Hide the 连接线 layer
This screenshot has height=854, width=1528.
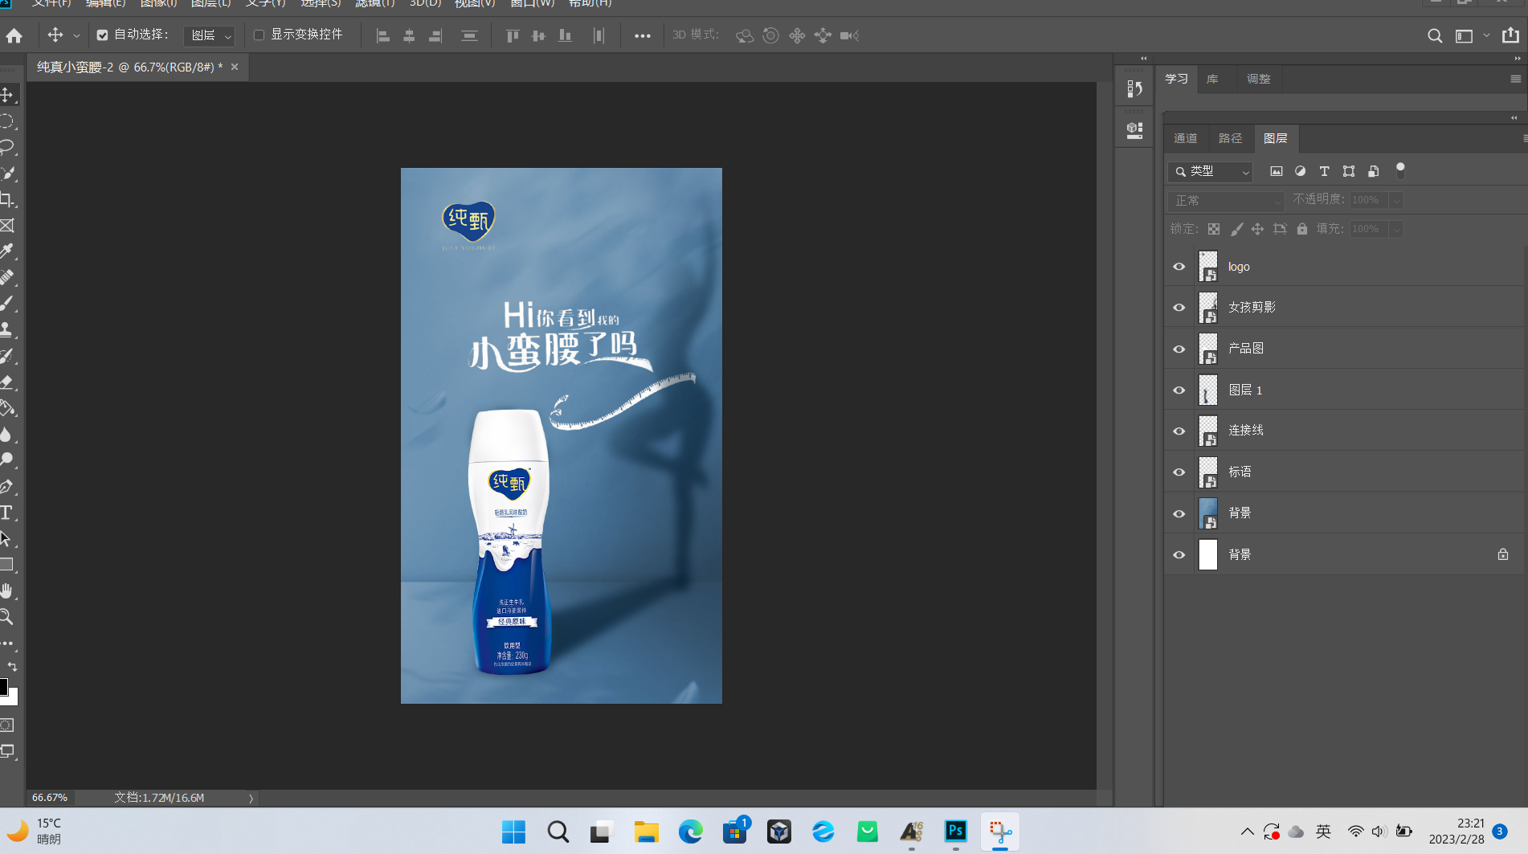point(1179,431)
